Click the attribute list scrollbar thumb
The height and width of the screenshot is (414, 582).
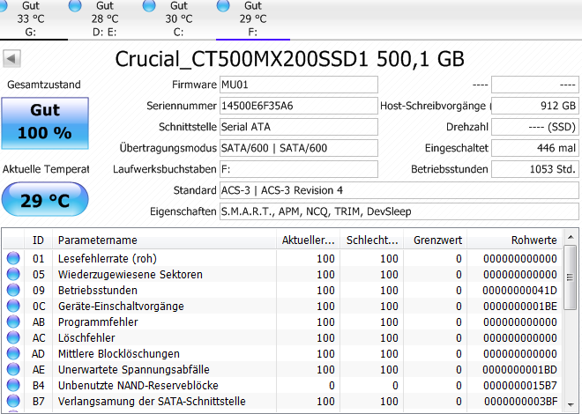(x=571, y=277)
